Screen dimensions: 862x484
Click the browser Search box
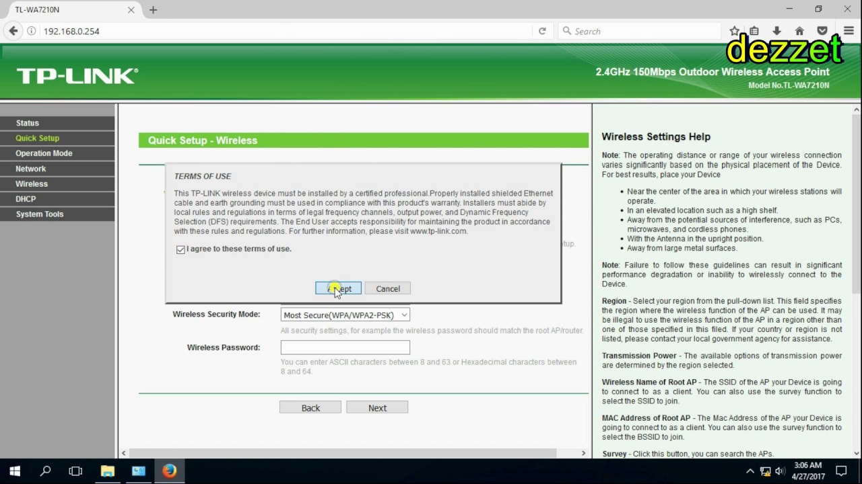[640, 31]
